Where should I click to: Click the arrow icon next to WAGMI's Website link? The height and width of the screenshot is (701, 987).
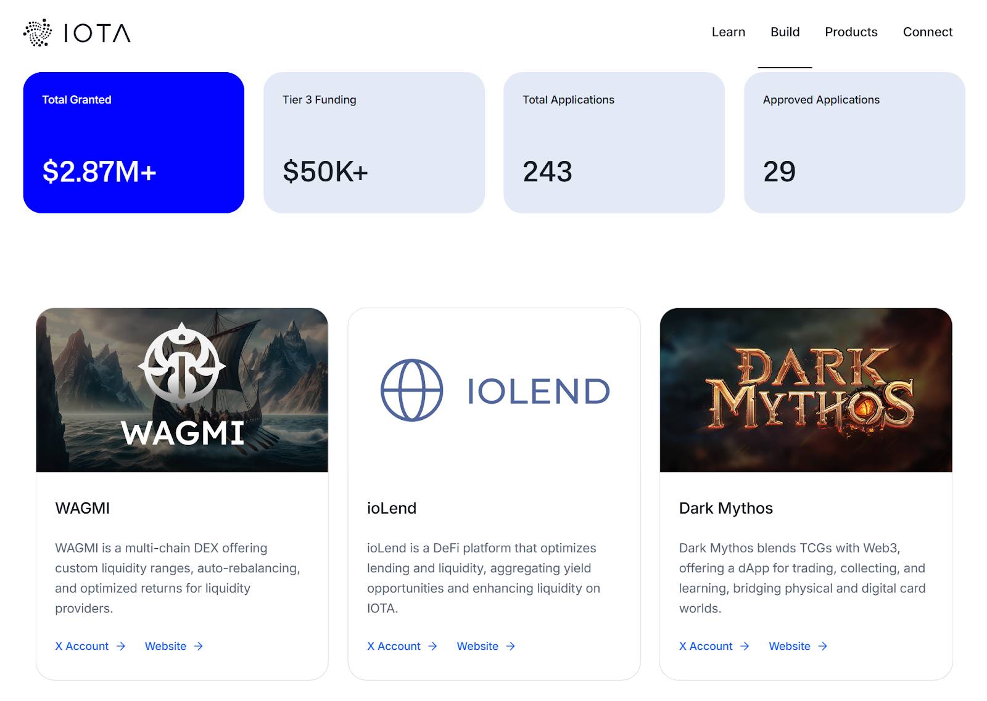click(199, 646)
